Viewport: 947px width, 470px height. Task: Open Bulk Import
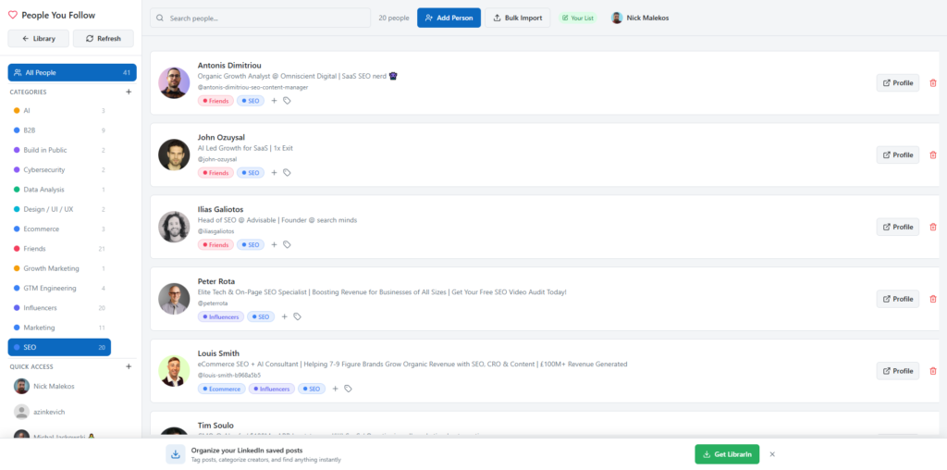tap(517, 19)
